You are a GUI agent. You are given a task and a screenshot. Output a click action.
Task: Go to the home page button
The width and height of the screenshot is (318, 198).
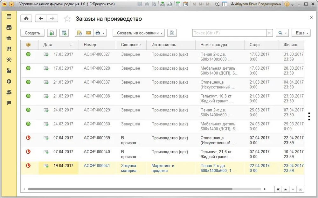[x=26, y=18]
